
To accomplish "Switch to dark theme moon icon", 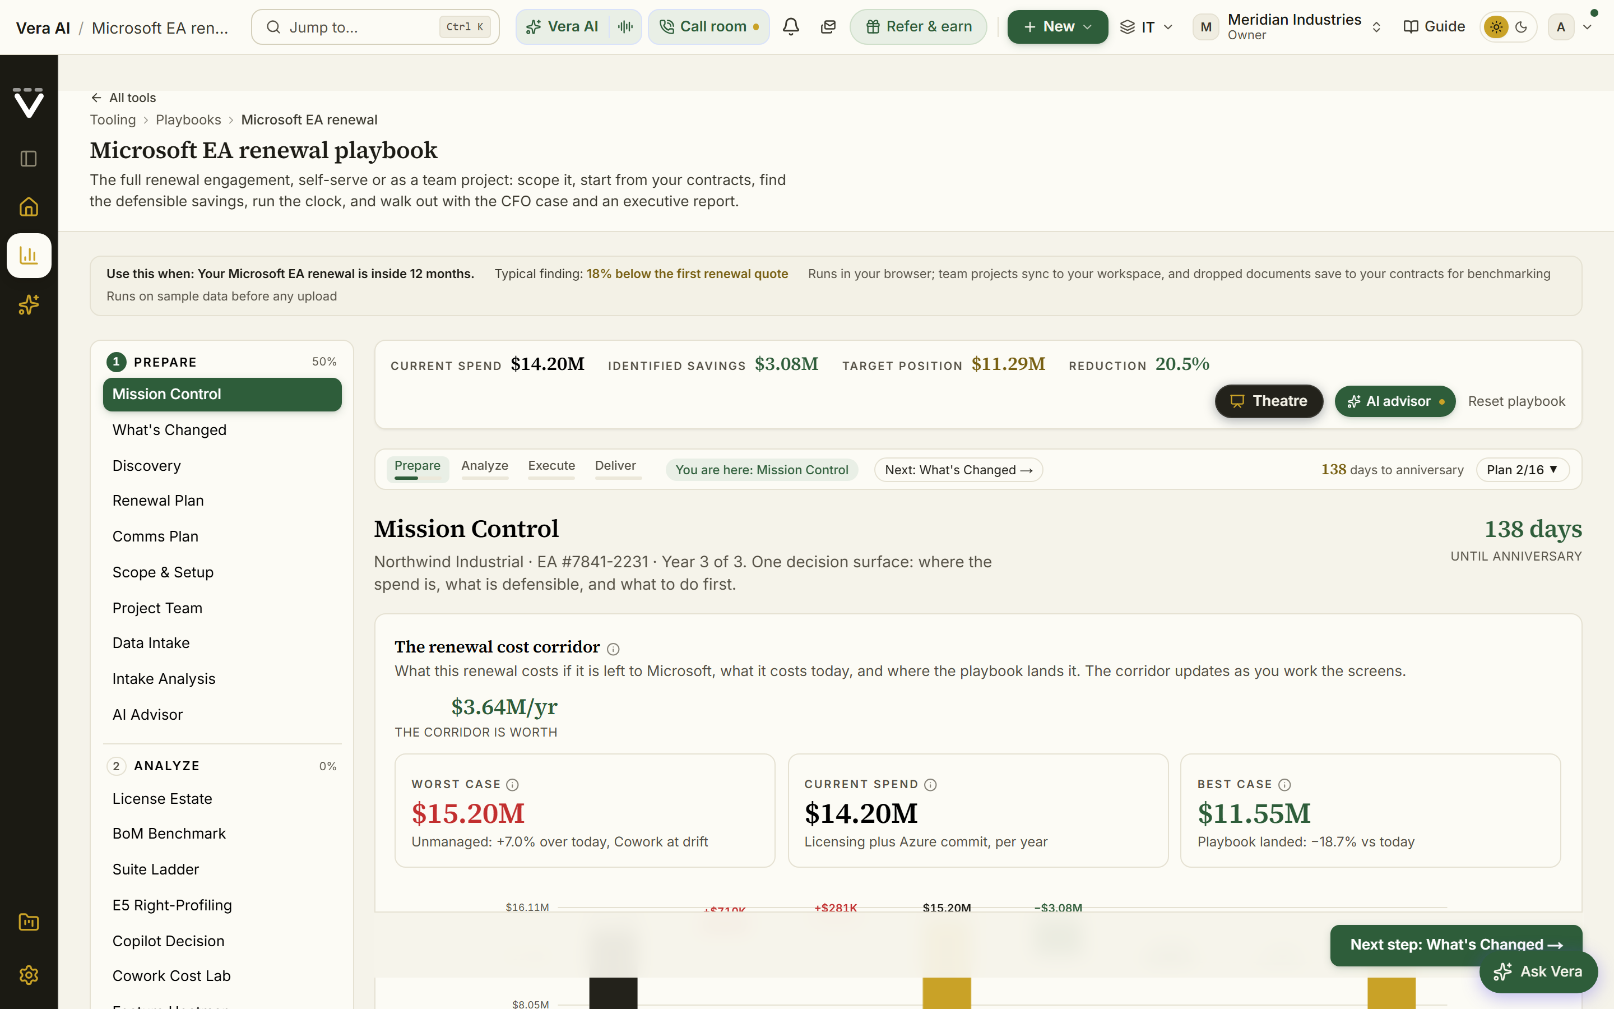I will click(x=1522, y=27).
